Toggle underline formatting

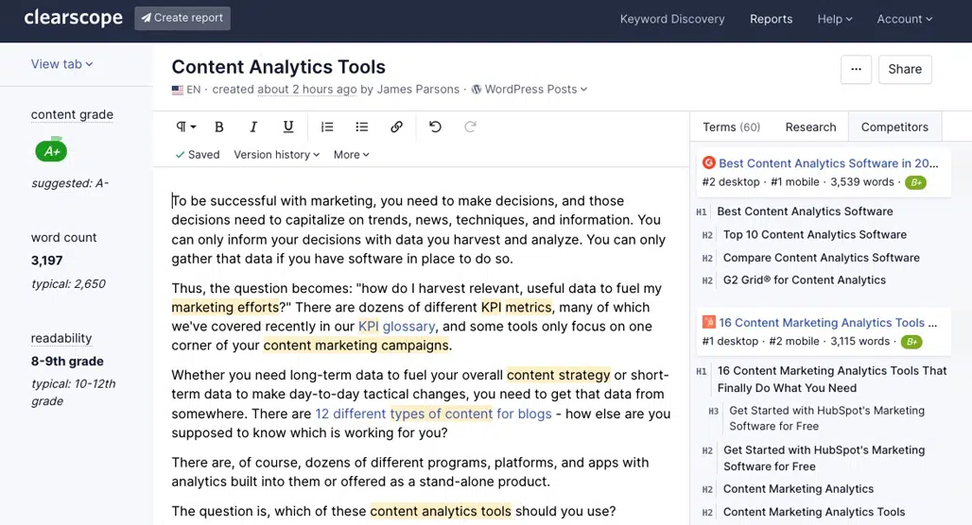tap(288, 127)
